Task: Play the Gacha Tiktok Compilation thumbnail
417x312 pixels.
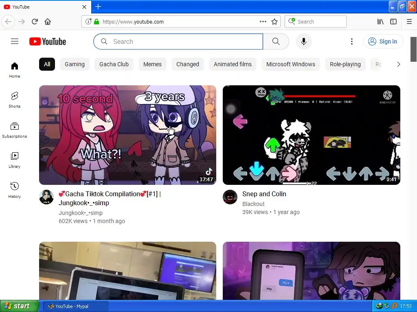Action: tap(127, 135)
